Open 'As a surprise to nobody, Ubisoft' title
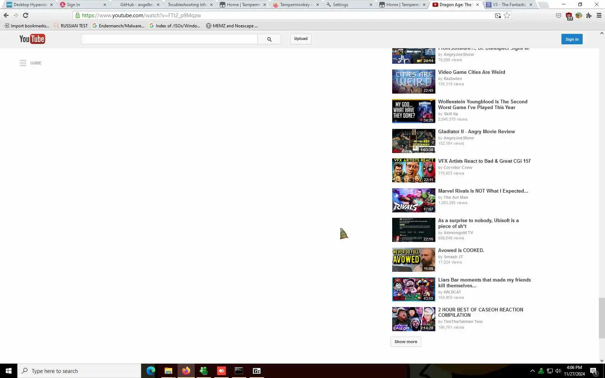Viewport: 605px width, 378px height. tap(478, 223)
